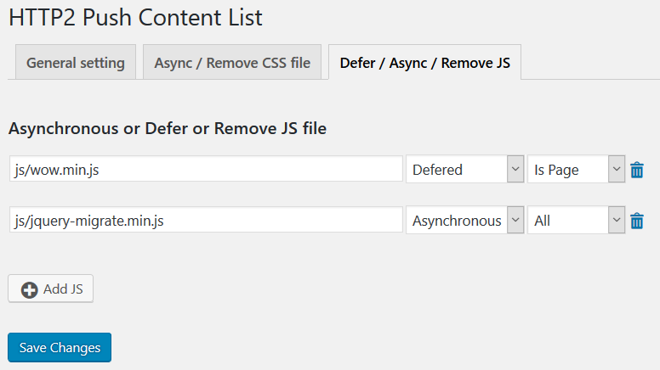The height and width of the screenshot is (370, 660).
Task: Delete the js/wow.min.js row with trash icon
Action: tap(637, 170)
